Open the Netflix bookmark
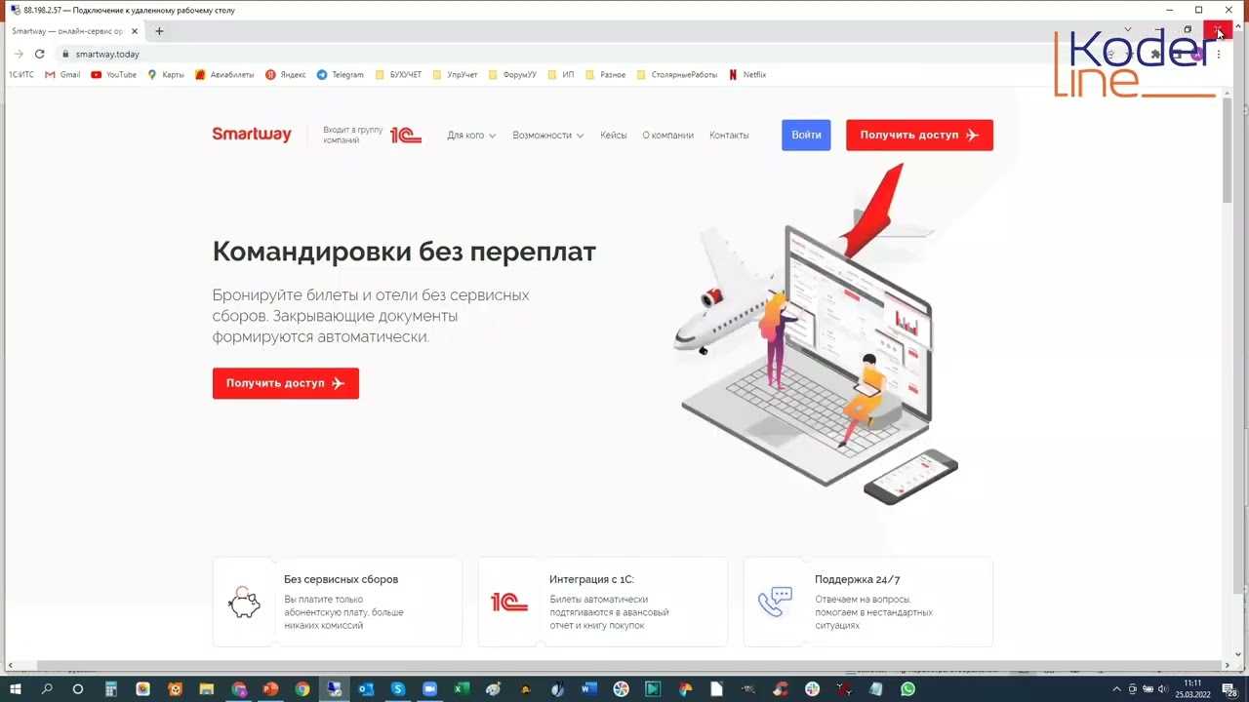This screenshot has width=1249, height=702. [747, 74]
